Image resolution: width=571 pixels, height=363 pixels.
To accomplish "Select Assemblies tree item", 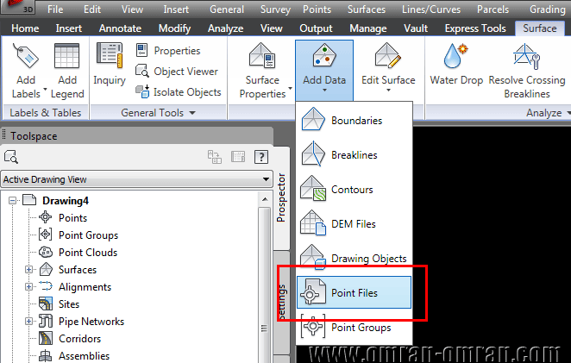I will pos(84,356).
